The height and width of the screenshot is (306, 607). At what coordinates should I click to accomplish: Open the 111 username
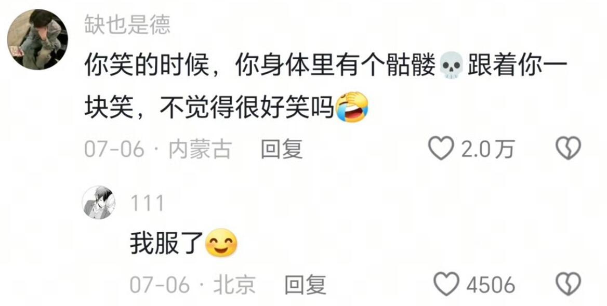tap(147, 203)
